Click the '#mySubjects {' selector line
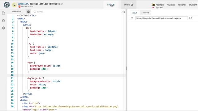The height and width of the screenshot is (111, 198). pos(36,78)
